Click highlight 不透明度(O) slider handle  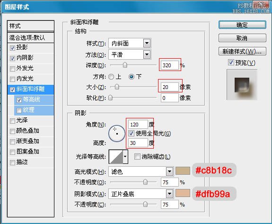pyautogui.click(x=145, y=182)
